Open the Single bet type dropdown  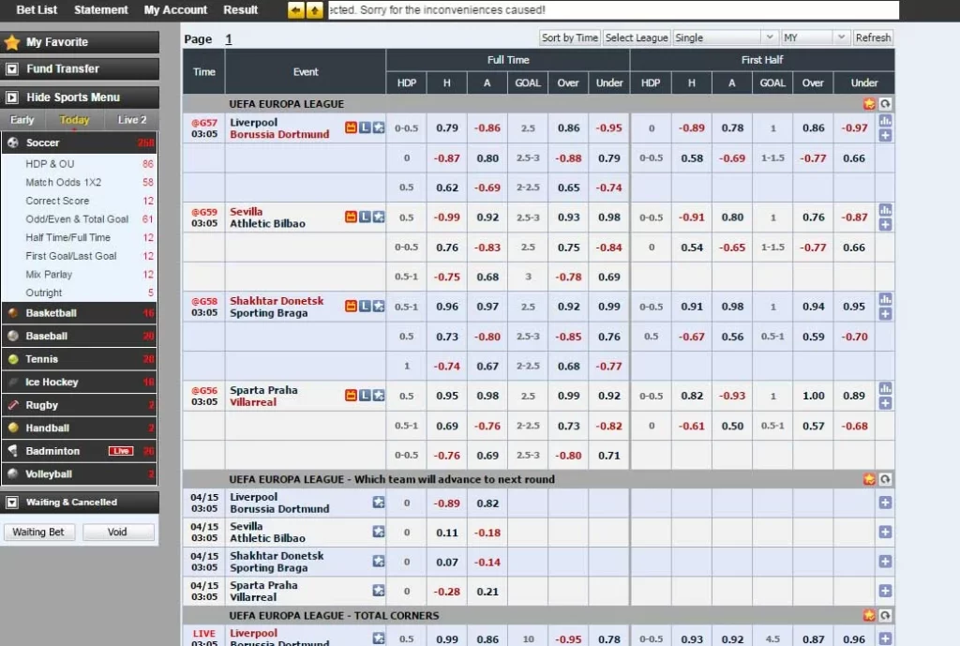[726, 38]
